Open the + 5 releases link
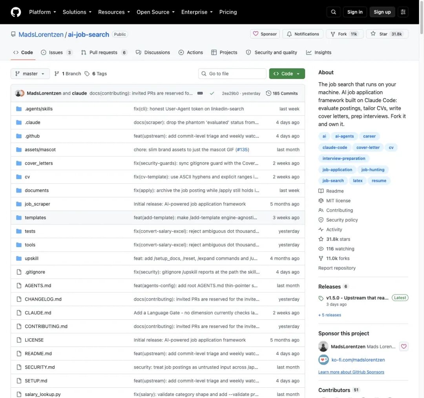The height and width of the screenshot is (398, 424). click(330, 315)
